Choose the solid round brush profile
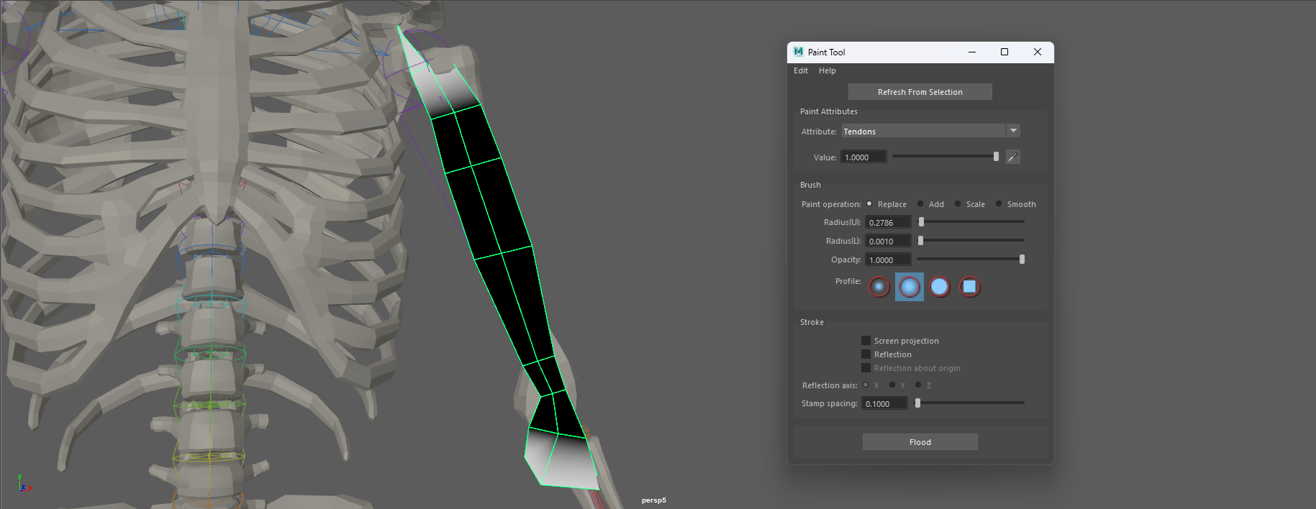This screenshot has height=509, width=1316. coord(940,287)
